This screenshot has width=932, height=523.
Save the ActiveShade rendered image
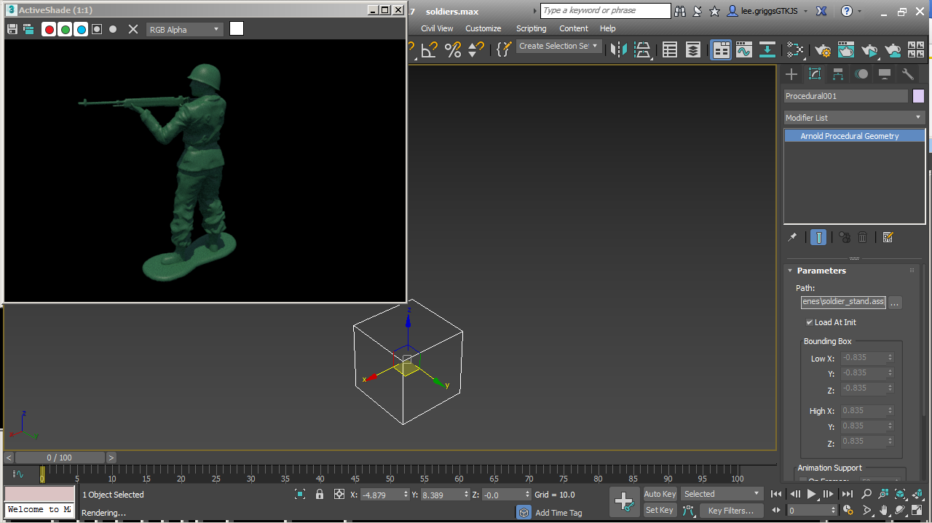click(x=12, y=29)
